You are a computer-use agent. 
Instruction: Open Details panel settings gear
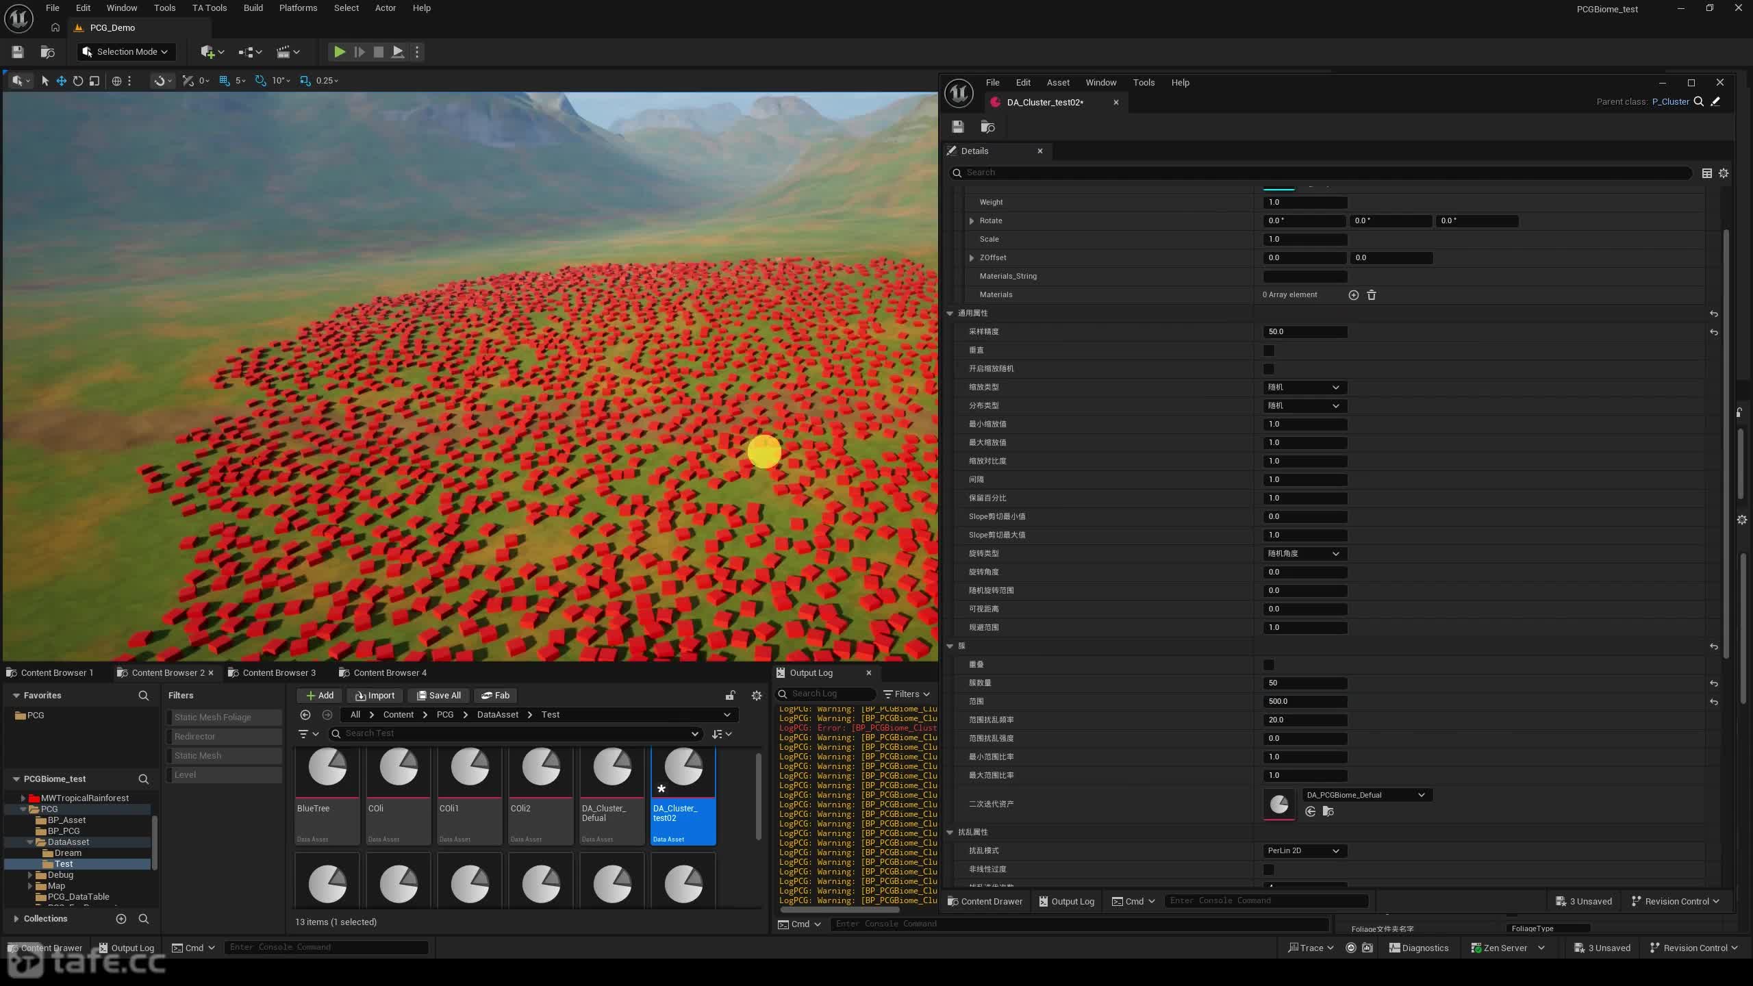(1724, 173)
